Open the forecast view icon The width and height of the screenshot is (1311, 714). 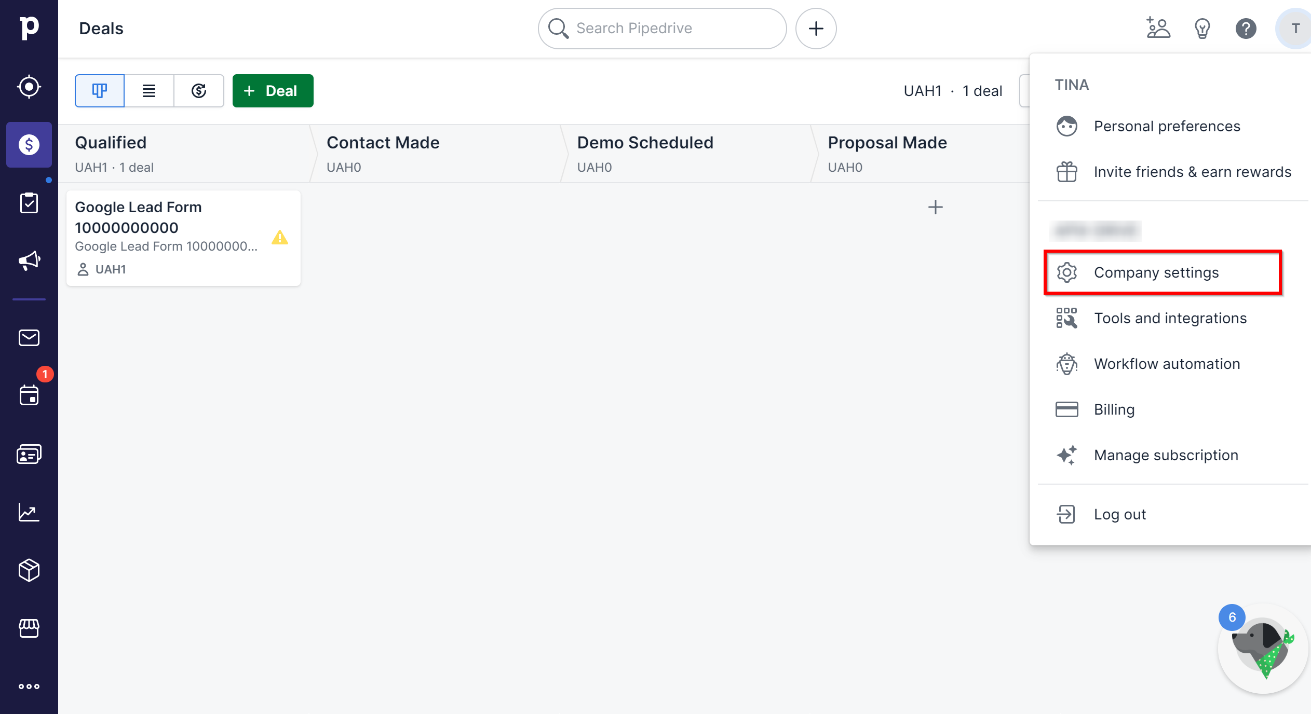click(x=198, y=90)
